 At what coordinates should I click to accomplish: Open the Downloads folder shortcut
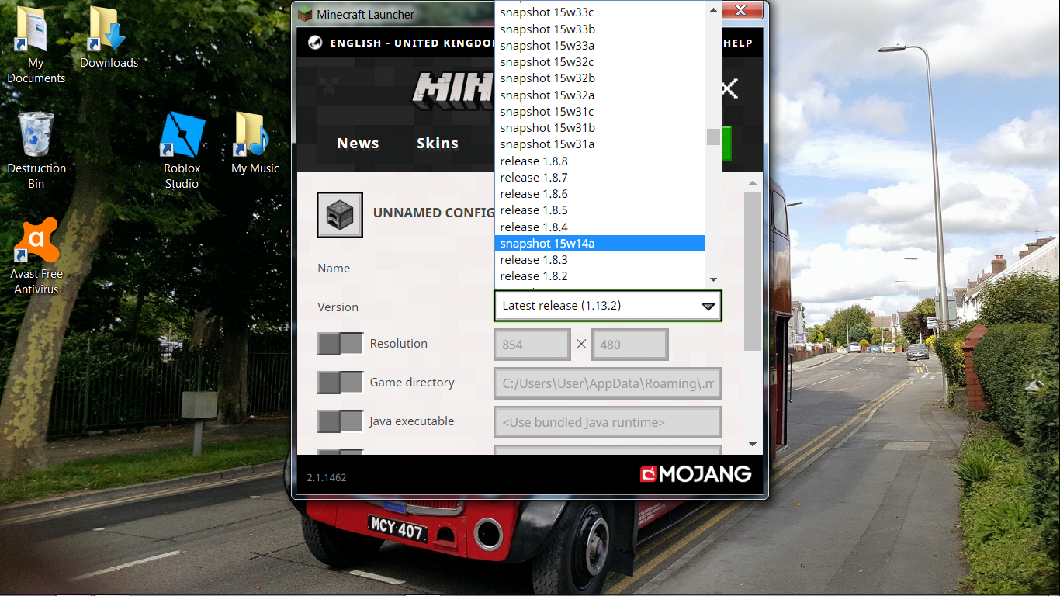pyautogui.click(x=109, y=37)
